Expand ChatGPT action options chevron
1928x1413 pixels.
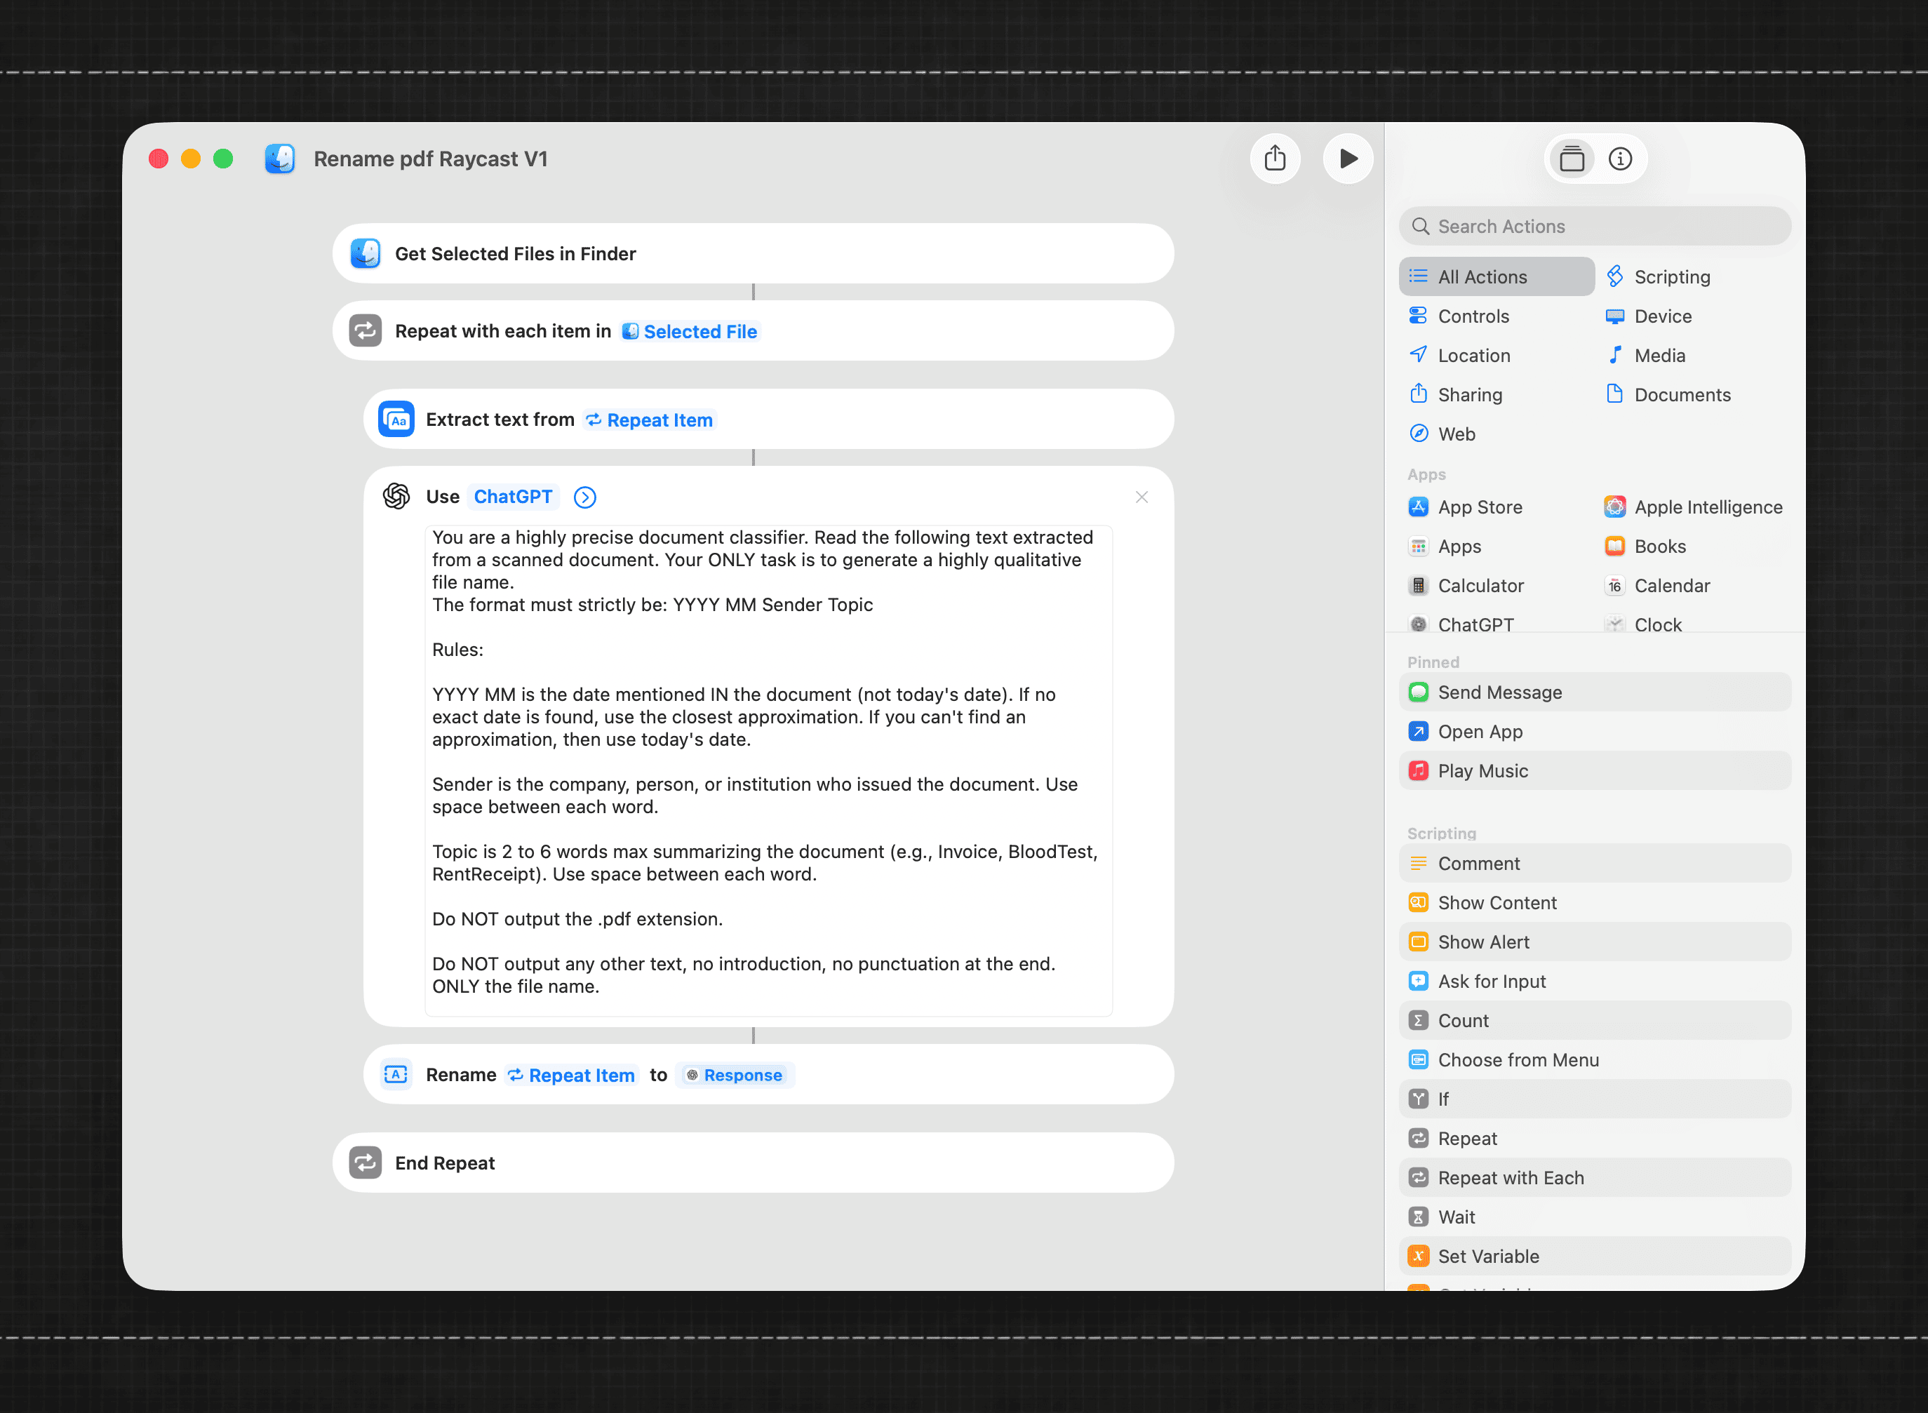[585, 497]
